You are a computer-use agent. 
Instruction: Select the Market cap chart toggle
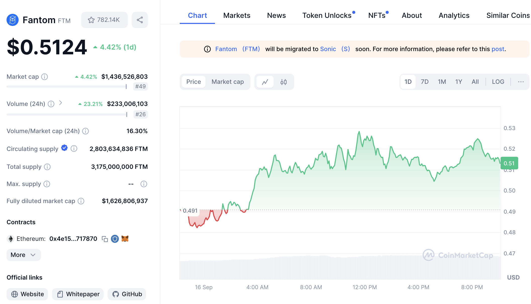(x=228, y=82)
